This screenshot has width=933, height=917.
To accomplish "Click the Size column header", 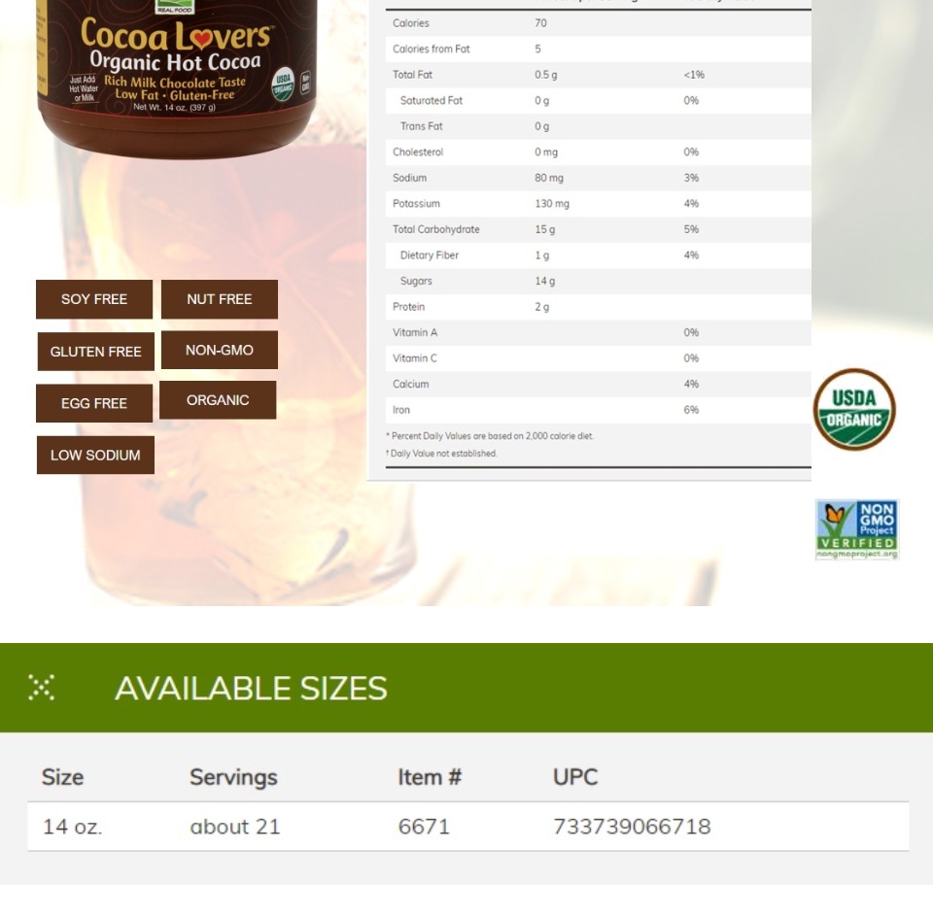I will click(x=62, y=777).
